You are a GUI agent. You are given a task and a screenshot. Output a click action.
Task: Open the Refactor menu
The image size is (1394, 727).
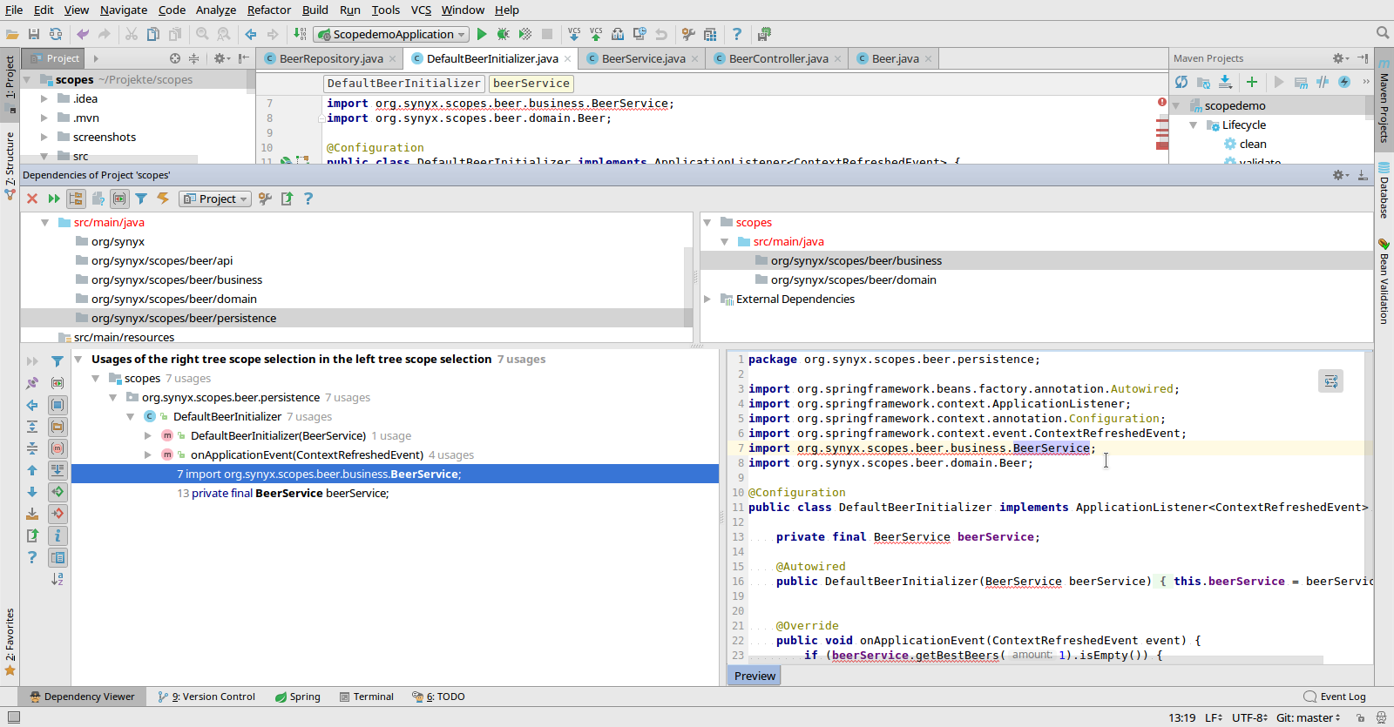pos(269,10)
